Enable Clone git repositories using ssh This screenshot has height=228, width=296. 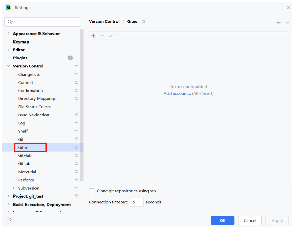92,191
